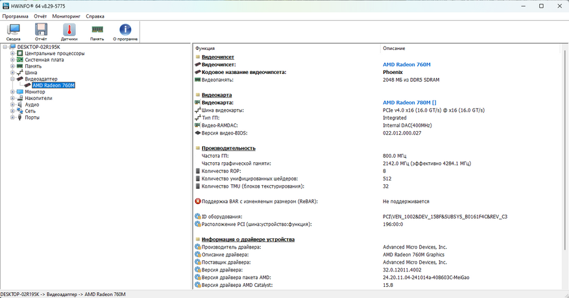Open the Мониторинг menu

pos(67,16)
